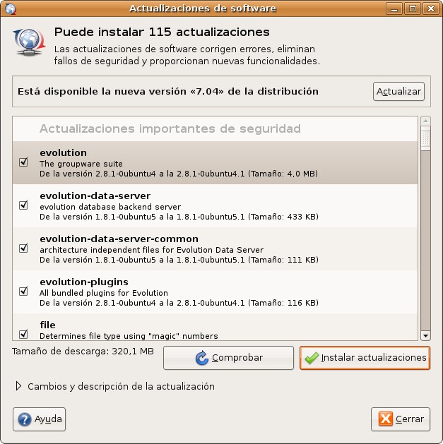Click 'architecture independent files for Evolution Data Server'

[152, 250]
